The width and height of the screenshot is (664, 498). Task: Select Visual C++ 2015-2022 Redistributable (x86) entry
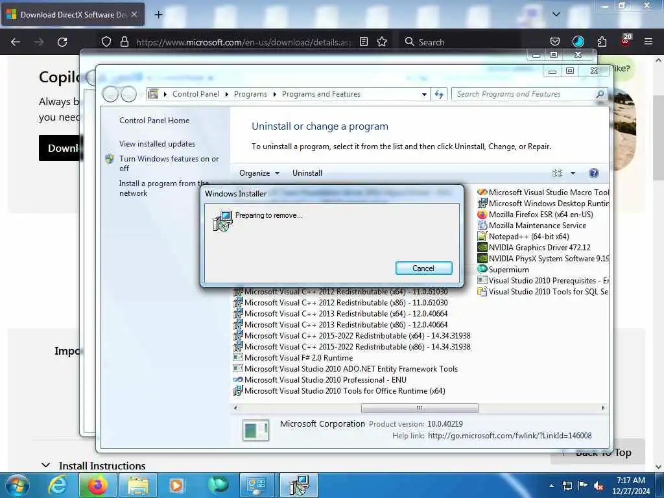352,347
